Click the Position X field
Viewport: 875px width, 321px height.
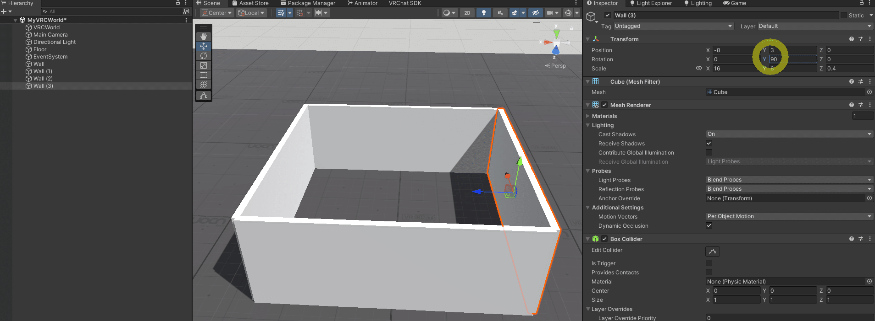pos(736,50)
